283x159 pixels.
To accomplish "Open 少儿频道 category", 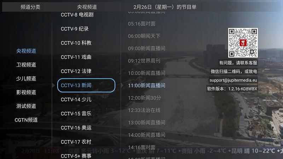I will [26, 78].
